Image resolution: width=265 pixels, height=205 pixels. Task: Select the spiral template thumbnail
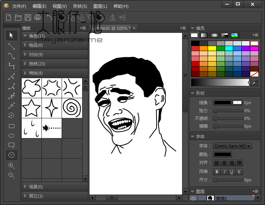(x=72, y=108)
